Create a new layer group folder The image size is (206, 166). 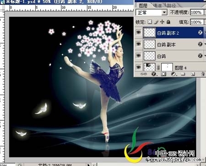[183, 74]
